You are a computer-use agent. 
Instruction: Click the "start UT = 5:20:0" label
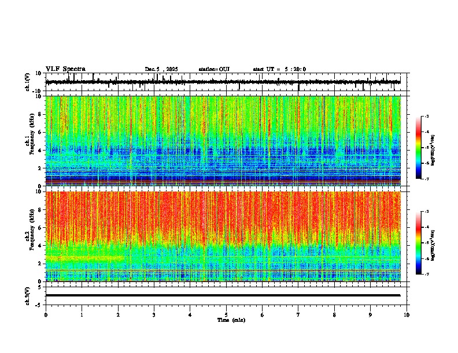point(279,69)
